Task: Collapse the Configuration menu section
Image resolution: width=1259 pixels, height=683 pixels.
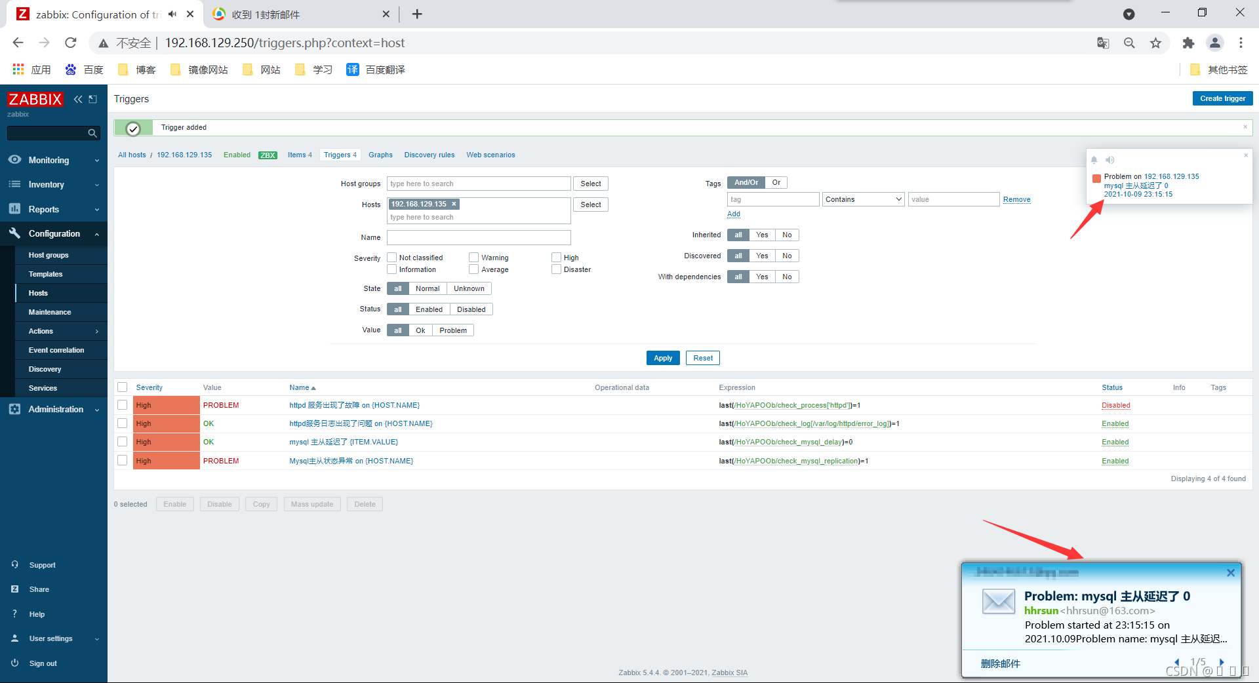Action: (x=54, y=234)
